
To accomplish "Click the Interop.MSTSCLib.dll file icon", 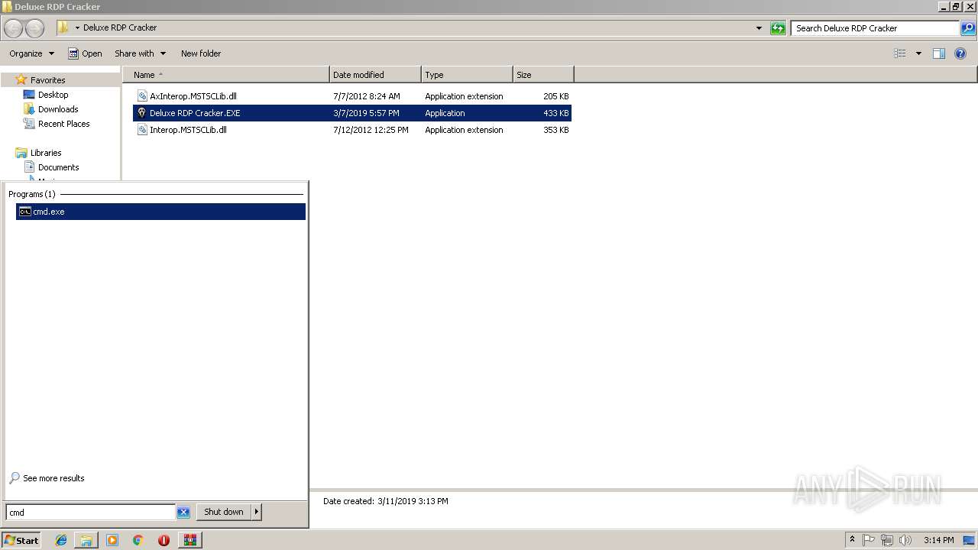I will tap(141, 130).
